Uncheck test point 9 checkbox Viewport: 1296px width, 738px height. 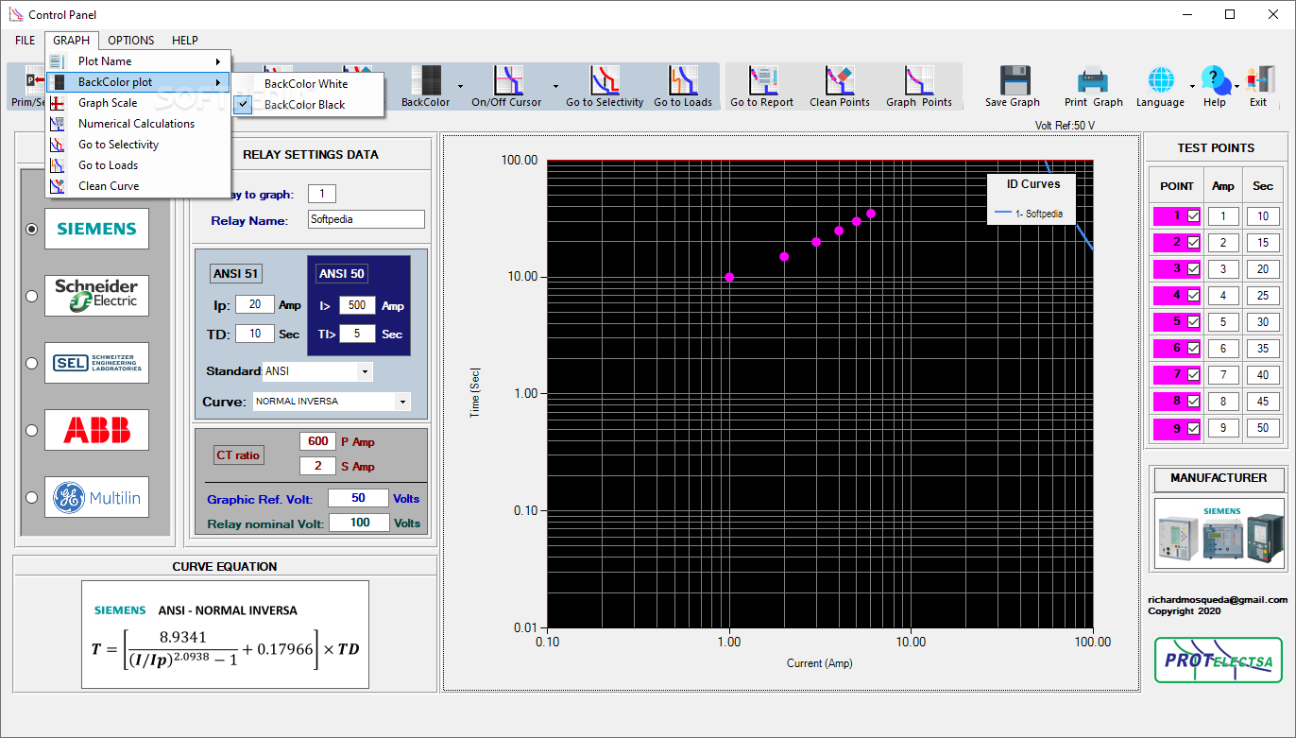pos(1194,428)
